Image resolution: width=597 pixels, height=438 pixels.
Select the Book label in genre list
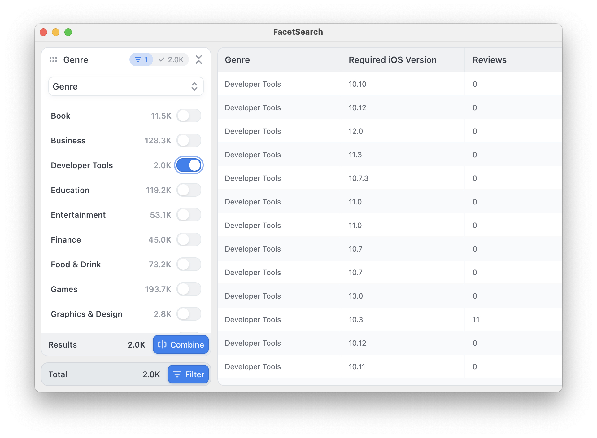61,116
